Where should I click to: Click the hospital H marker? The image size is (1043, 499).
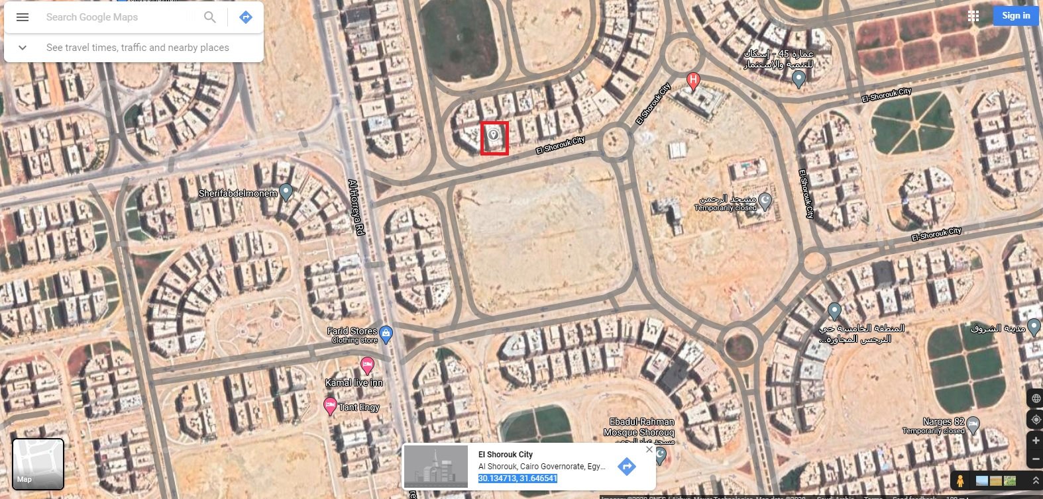pyautogui.click(x=693, y=81)
